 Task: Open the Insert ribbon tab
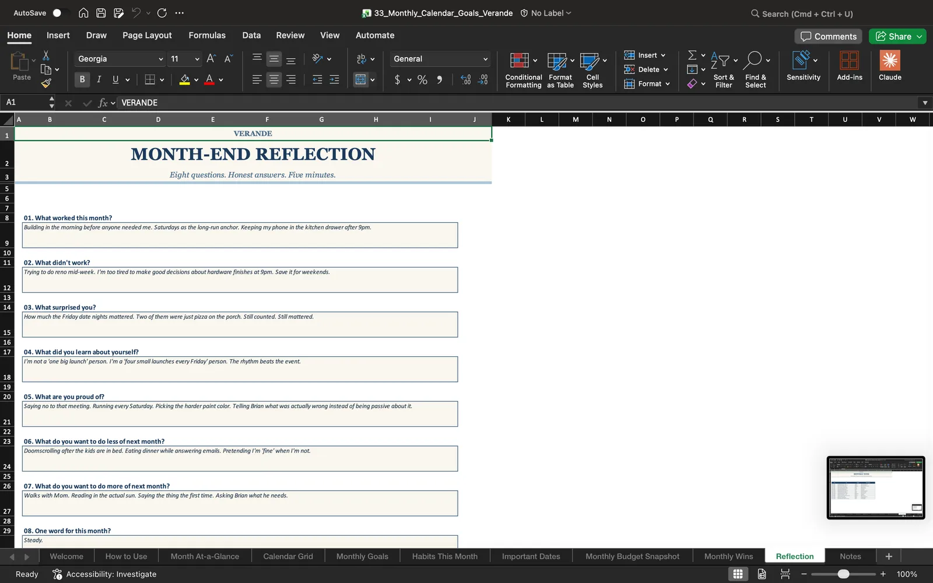pos(58,35)
